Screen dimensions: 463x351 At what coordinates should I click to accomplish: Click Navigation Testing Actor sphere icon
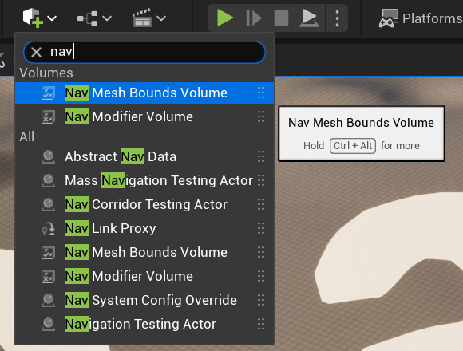coord(48,324)
